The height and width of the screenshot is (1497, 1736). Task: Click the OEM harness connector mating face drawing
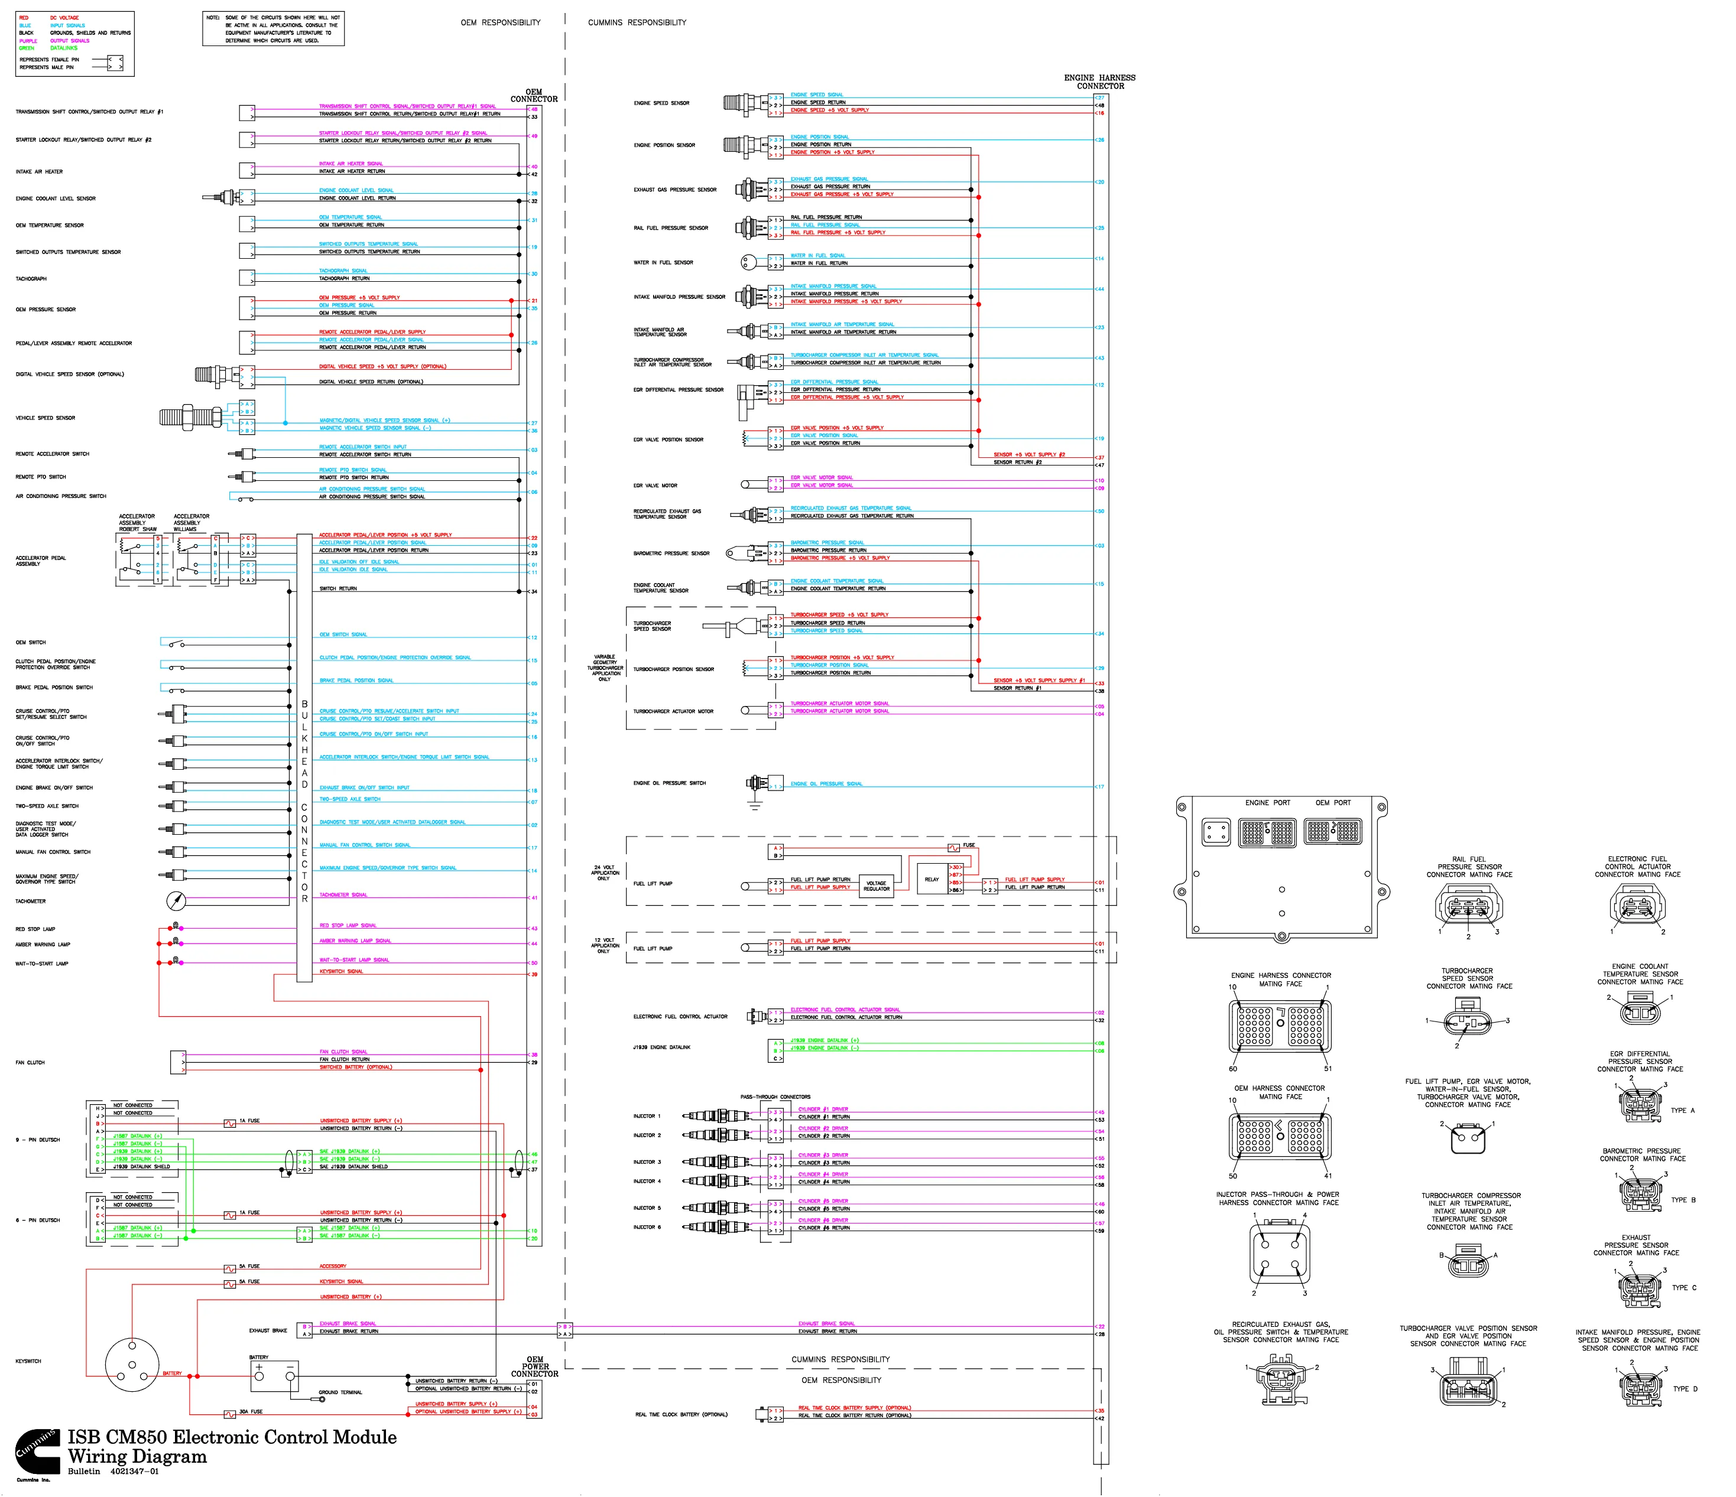pos(1279,1138)
